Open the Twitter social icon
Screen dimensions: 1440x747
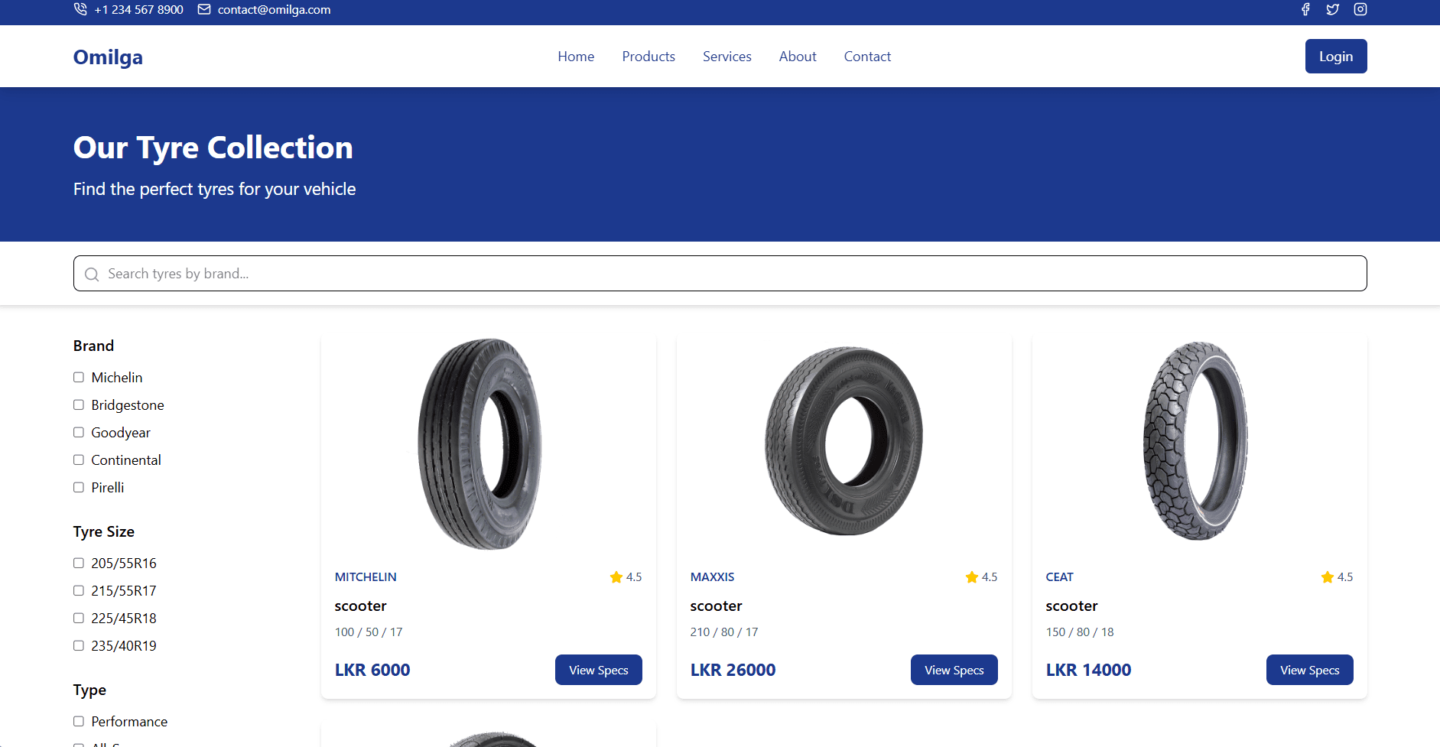coord(1333,9)
